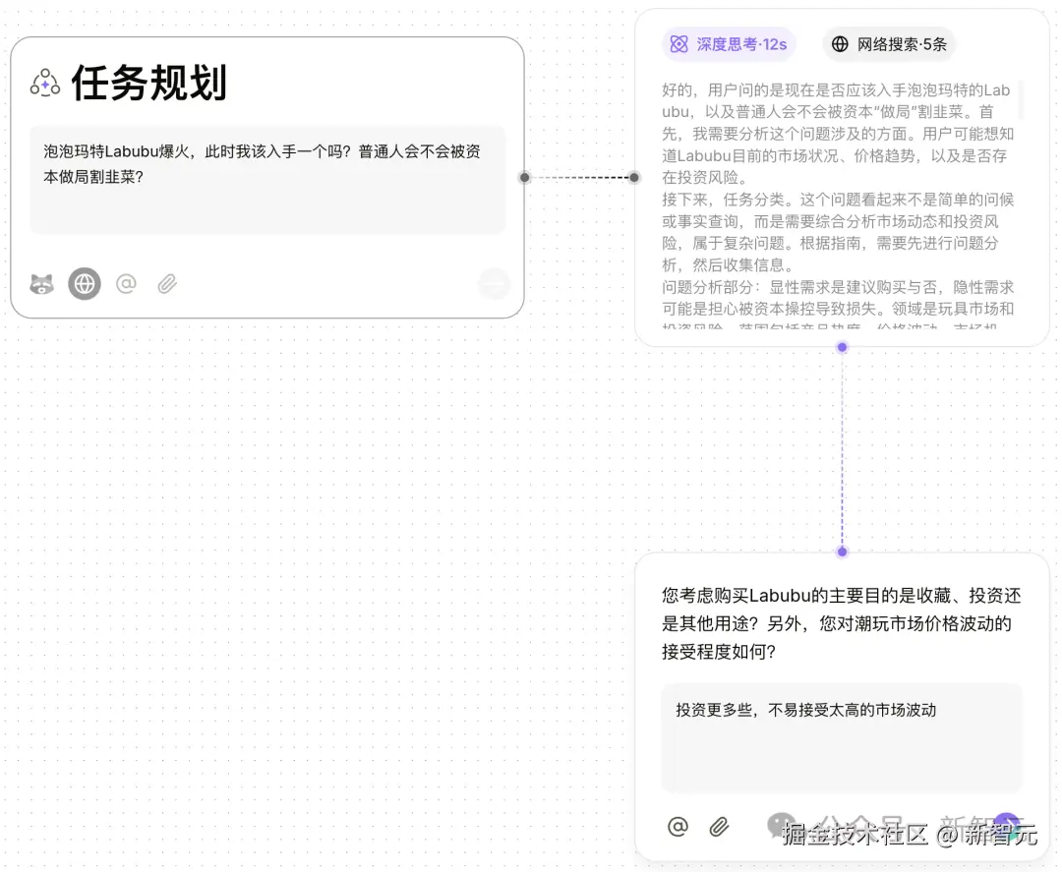This screenshot has width=1062, height=872.
Task: Click the prompt text field about 泡泡玛特Labubu
Action: click(x=267, y=179)
